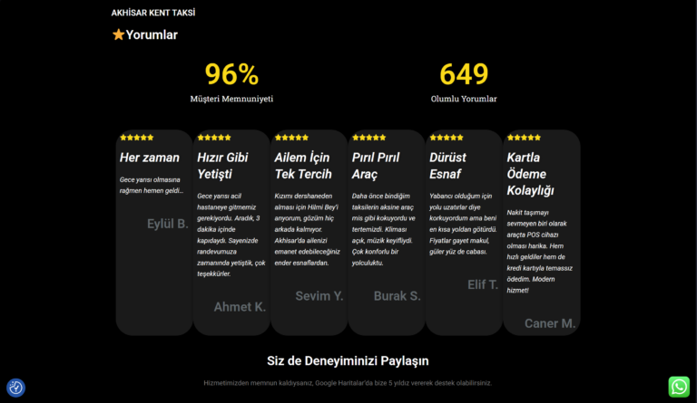This screenshot has width=697, height=403.
Task: Click star rating on Hızır Gibi Yetişti card
Action: tap(214, 138)
